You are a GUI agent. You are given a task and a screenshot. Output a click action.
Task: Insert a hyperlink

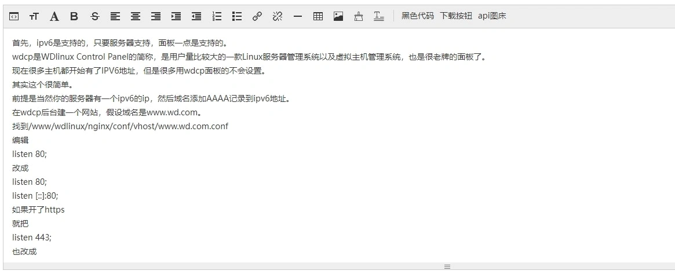(257, 17)
